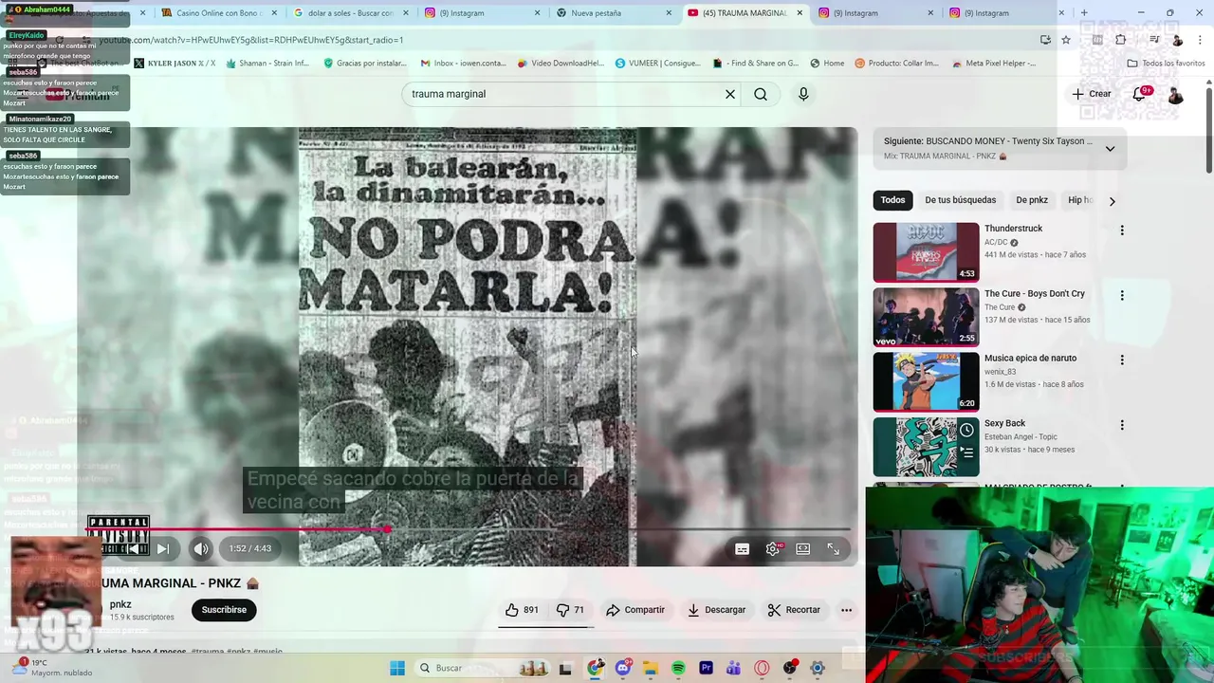
Task: Clear the search box with X
Action: (x=730, y=94)
